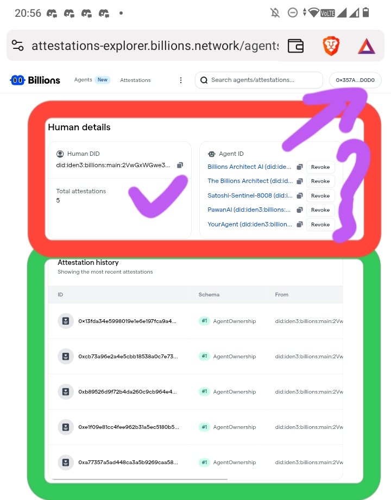Copy Satoshi-Sentinel-8008 agent ID
The image size is (391, 500).
299,195
